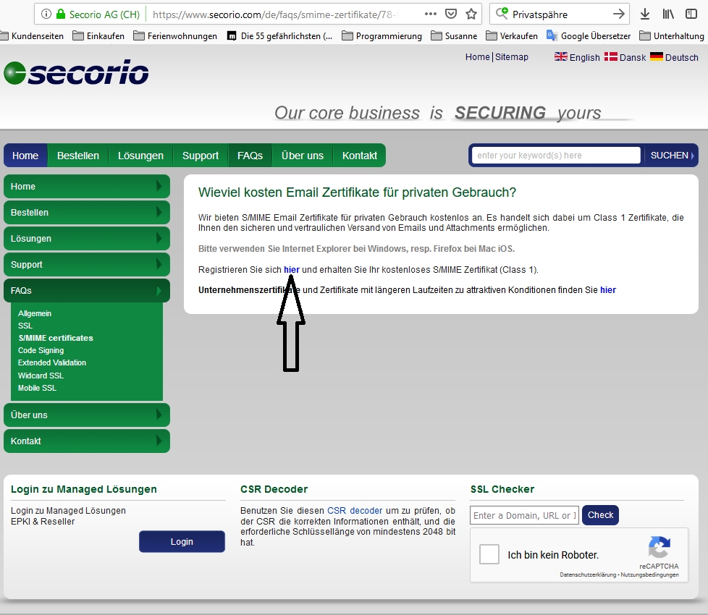708x615 pixels.
Task: Click the SSL Checker domain input field
Action: click(524, 515)
